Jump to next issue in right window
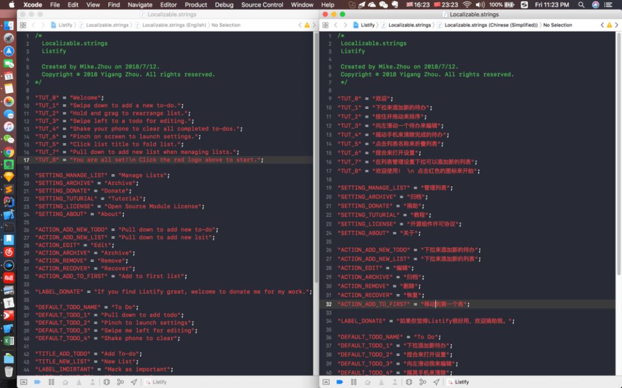Viewport: 622px width, 388px height. click(x=616, y=25)
